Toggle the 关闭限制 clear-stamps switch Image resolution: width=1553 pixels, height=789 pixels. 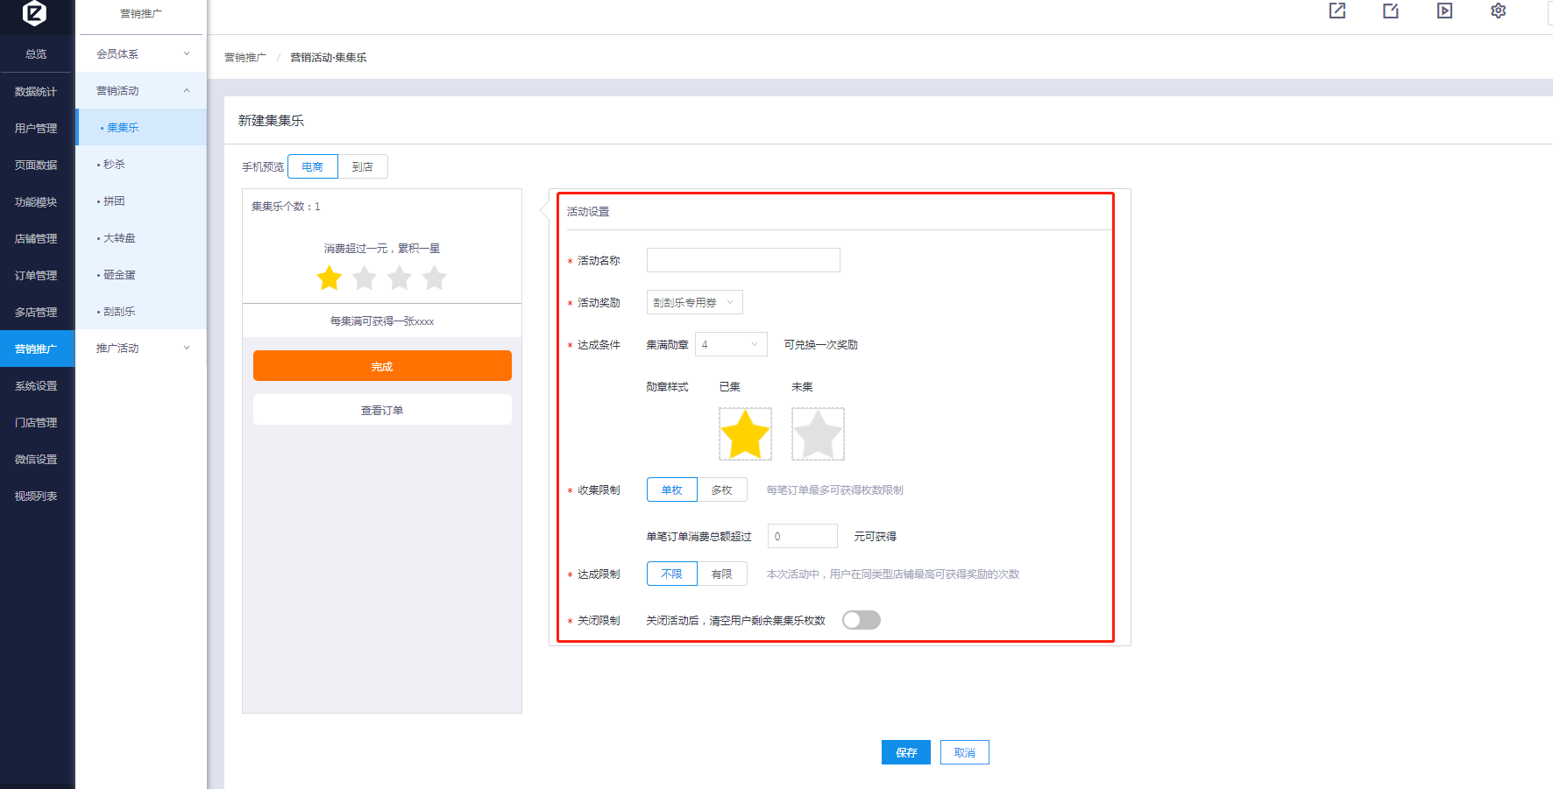click(x=861, y=620)
